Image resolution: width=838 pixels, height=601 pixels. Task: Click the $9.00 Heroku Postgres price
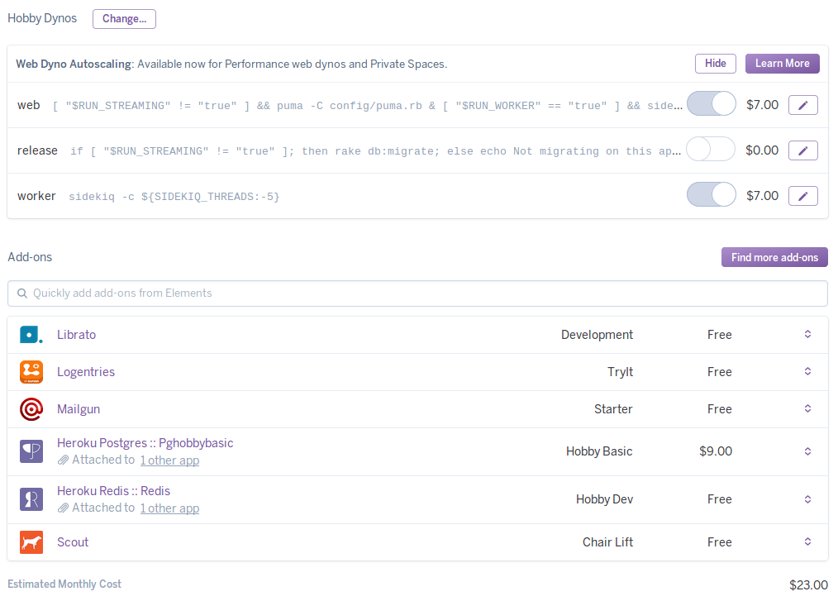(x=716, y=451)
